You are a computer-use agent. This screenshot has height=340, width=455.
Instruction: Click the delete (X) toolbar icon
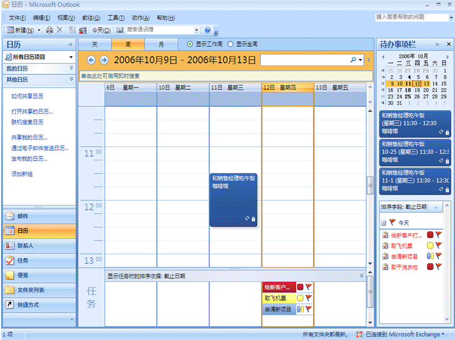[x=60, y=30]
